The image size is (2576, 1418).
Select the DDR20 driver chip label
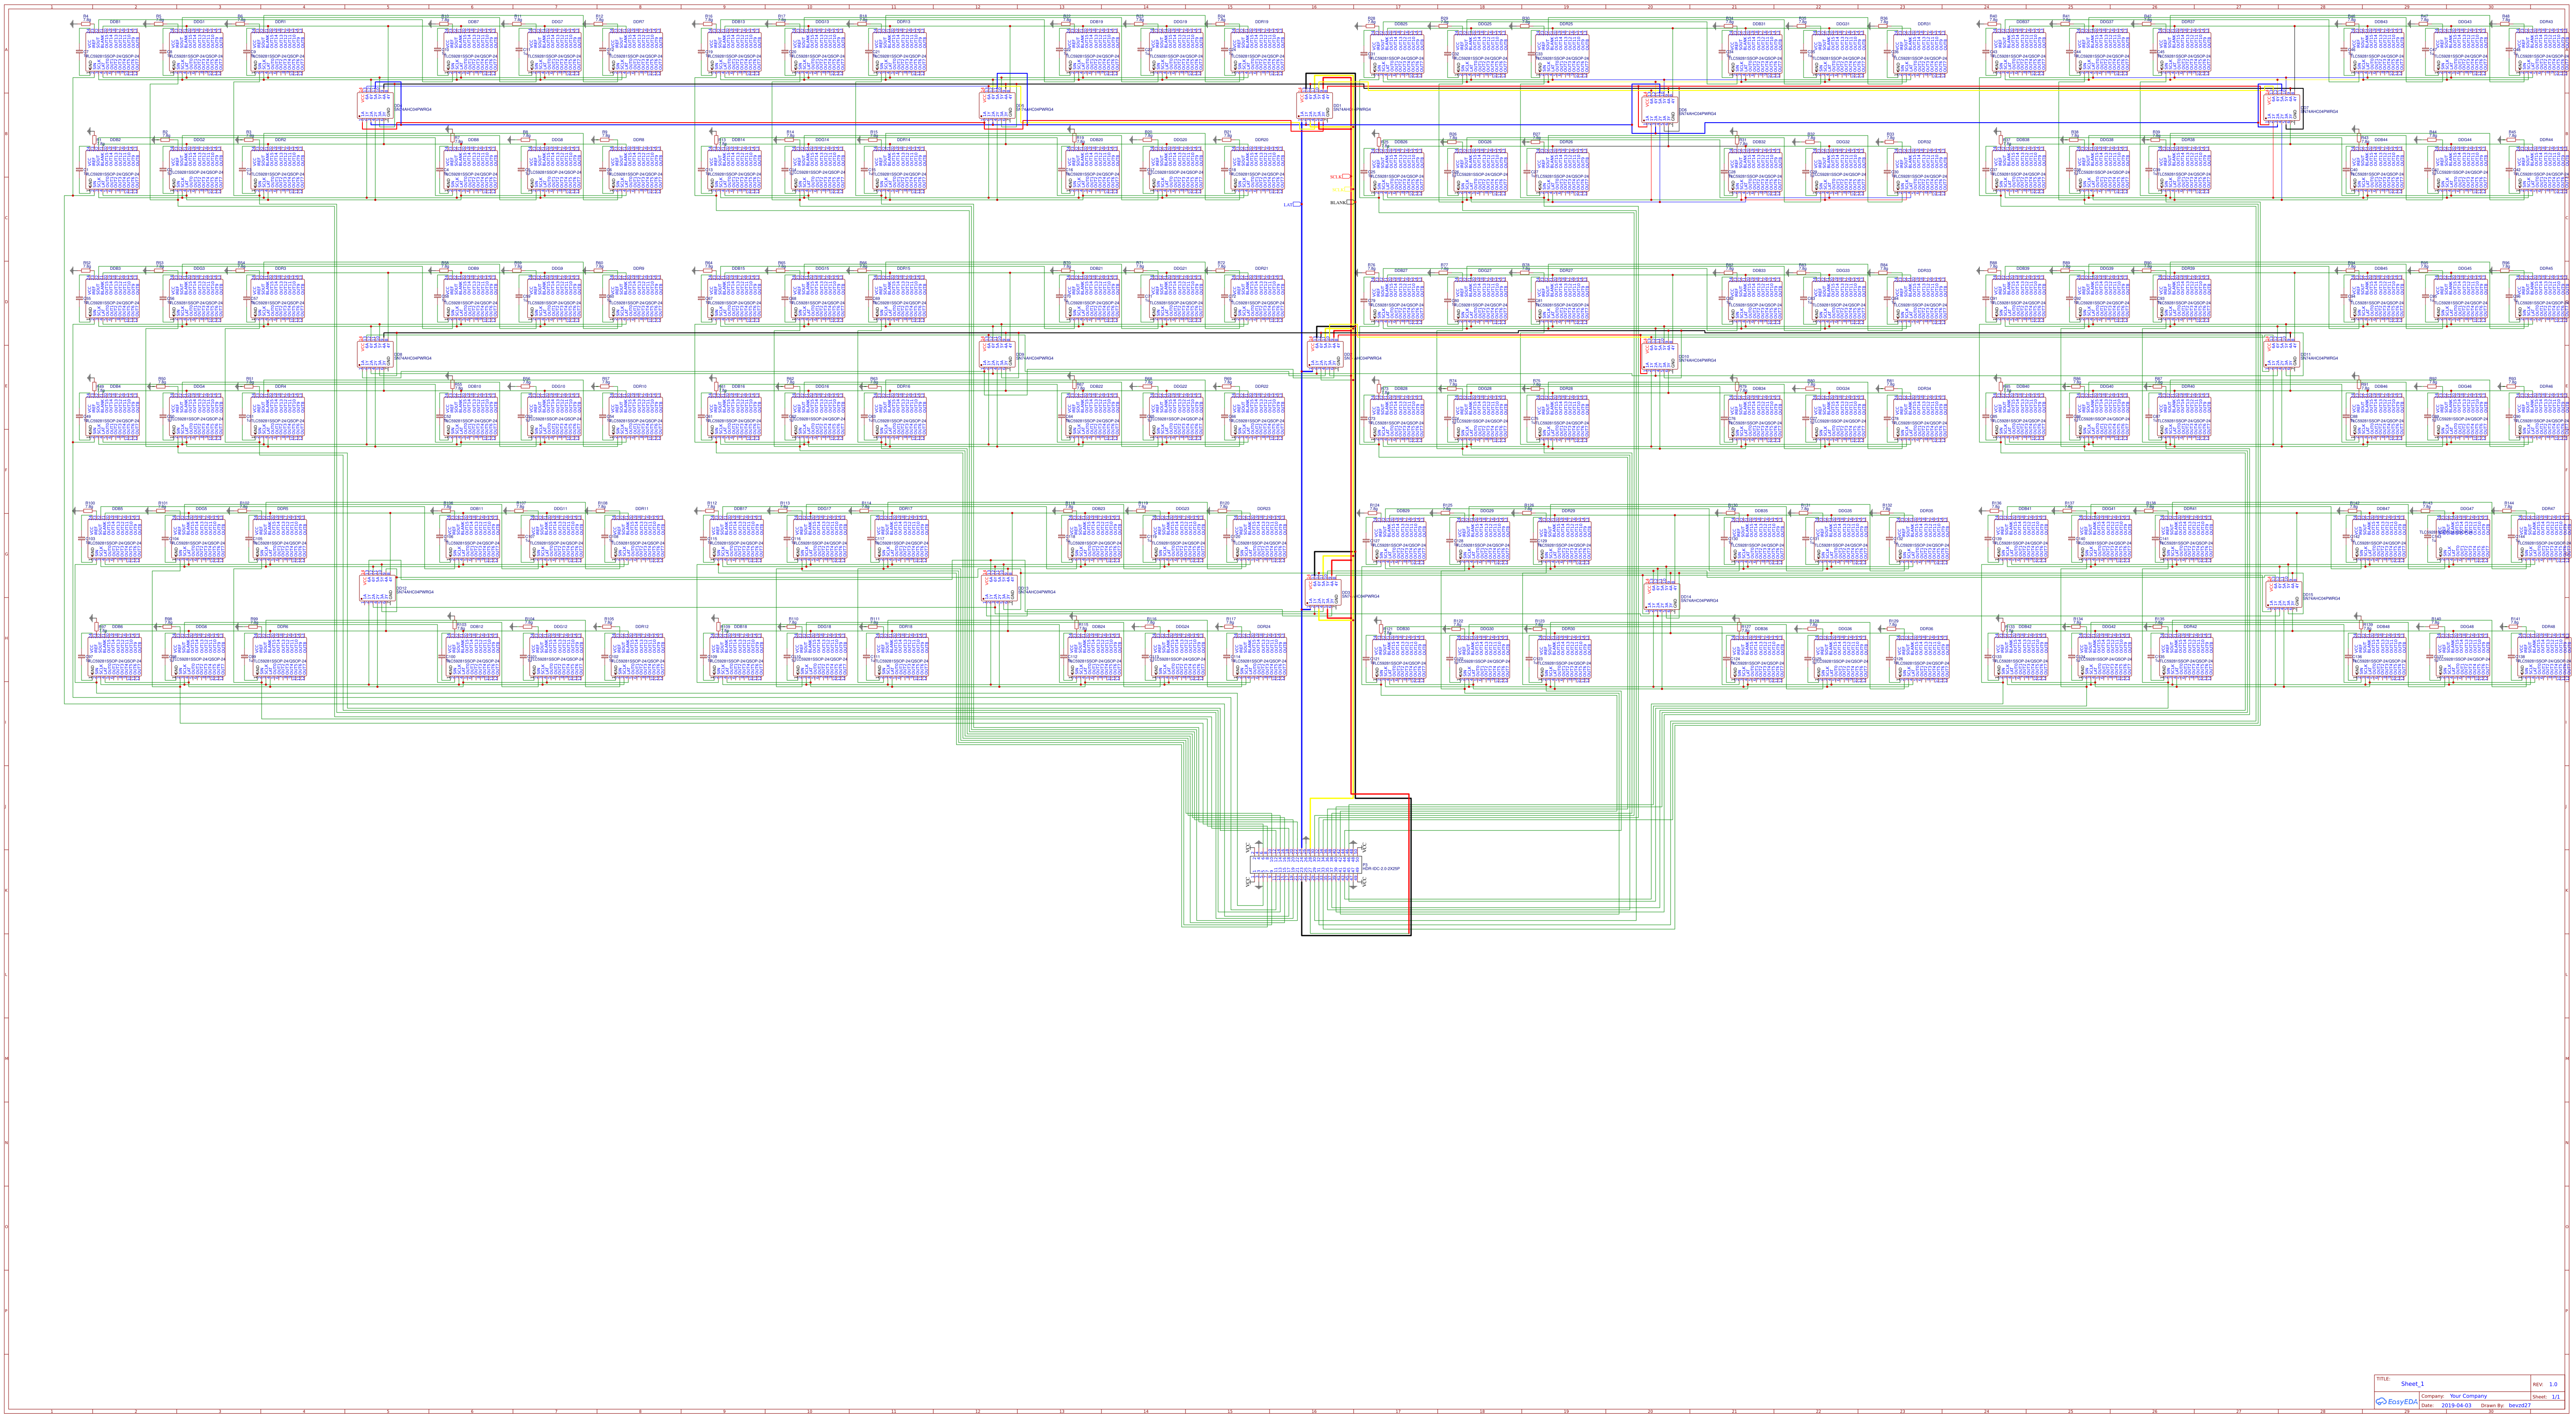tap(1261, 140)
